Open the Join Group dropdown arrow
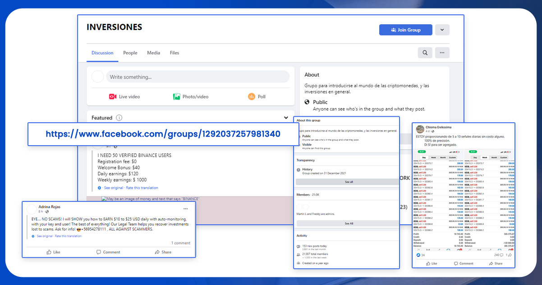542x285 pixels. [x=442, y=30]
